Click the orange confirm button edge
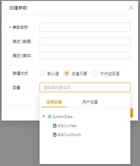Image resolution: width=140 pixels, height=166 pixels. pos(132,113)
